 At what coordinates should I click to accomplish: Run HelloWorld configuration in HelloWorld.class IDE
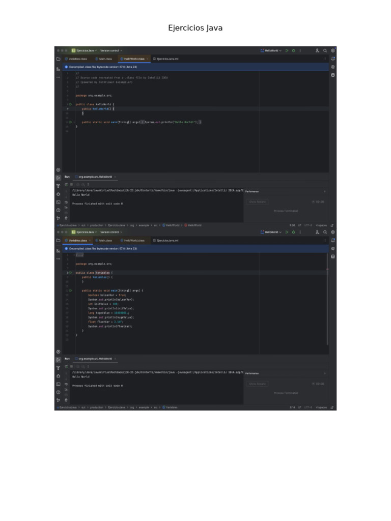tap(287, 50)
